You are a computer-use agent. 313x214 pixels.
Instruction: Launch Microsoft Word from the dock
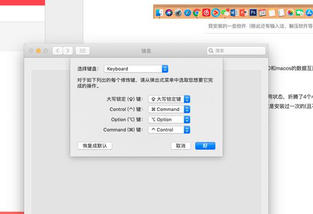click(x=234, y=13)
